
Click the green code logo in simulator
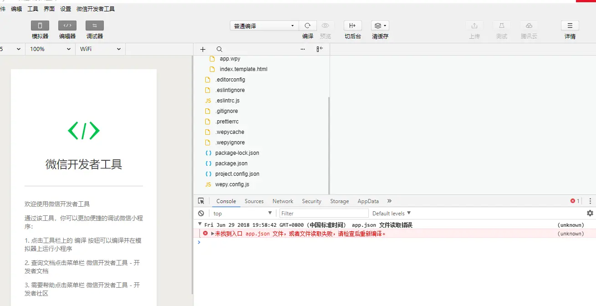click(x=84, y=131)
